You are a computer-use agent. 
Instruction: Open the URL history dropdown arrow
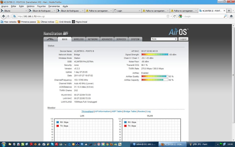pos(171,16)
